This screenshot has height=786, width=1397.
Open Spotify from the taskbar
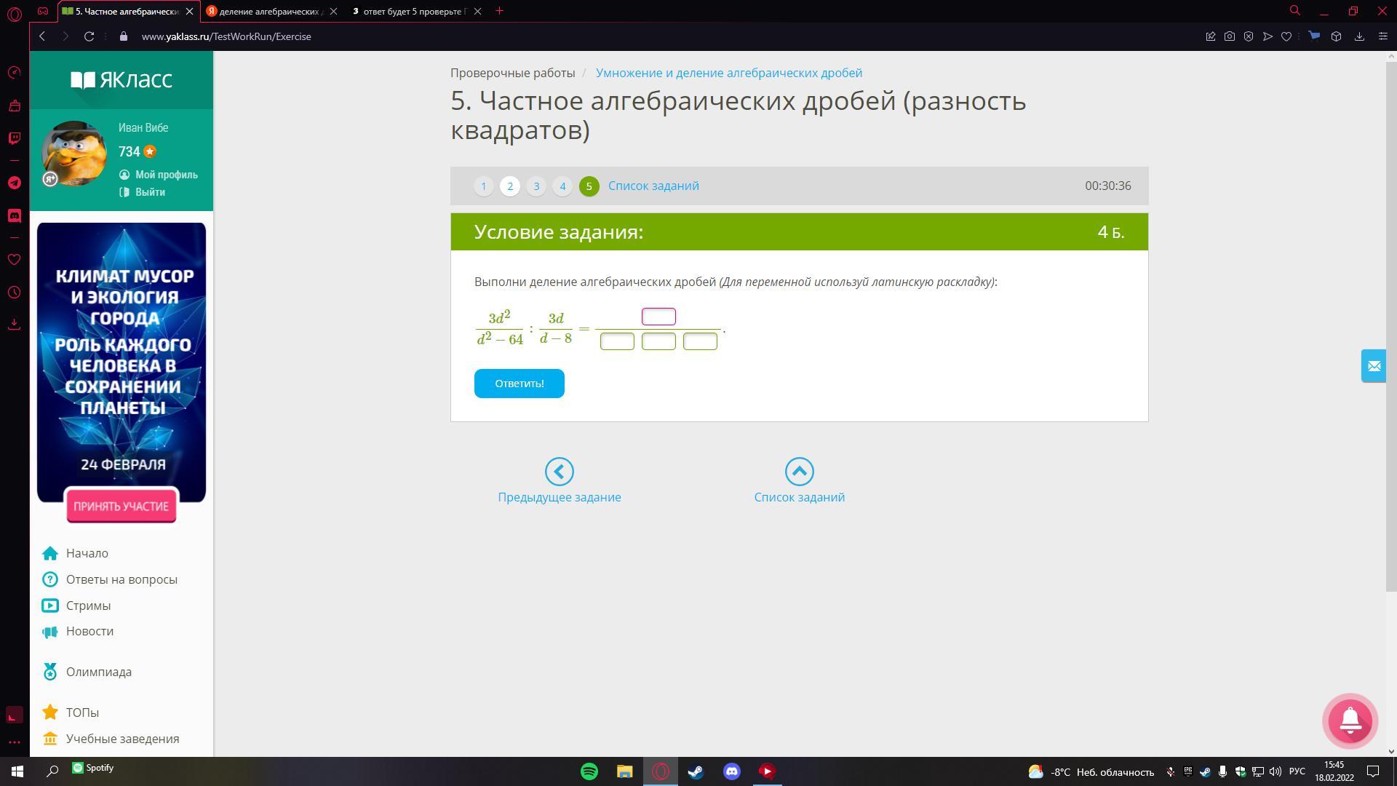[589, 771]
